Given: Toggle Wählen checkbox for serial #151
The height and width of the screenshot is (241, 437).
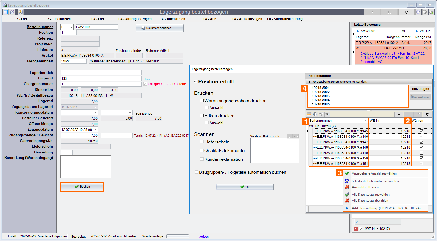Looking at the screenshot, I should (x=421, y=164).
